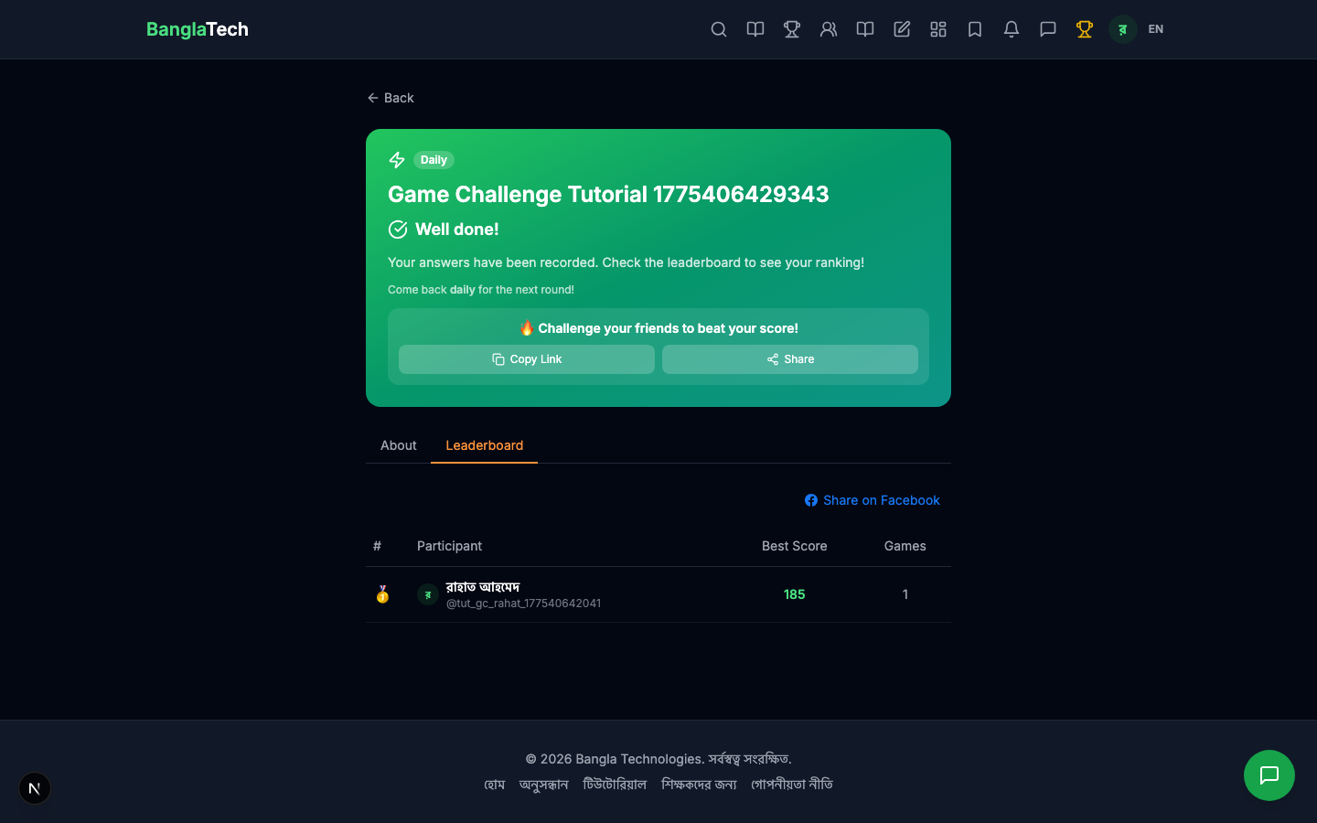Go Back using the arrow link

[391, 98]
